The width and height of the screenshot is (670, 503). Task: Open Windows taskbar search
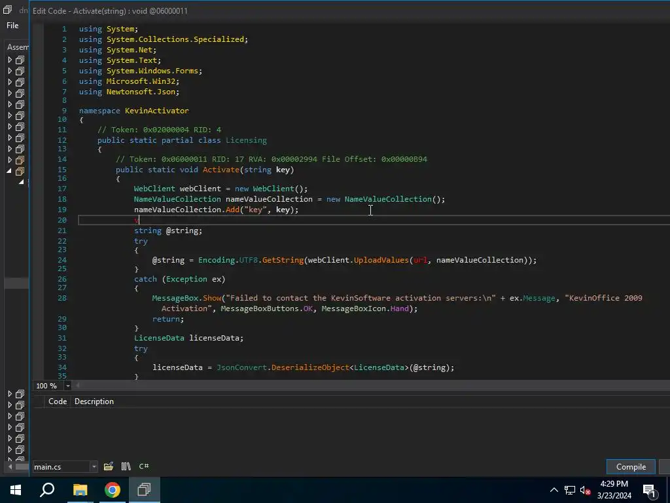click(47, 490)
